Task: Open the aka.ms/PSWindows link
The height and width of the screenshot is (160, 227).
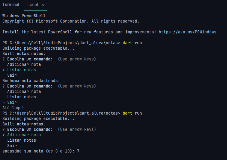Action: [x=187, y=32]
